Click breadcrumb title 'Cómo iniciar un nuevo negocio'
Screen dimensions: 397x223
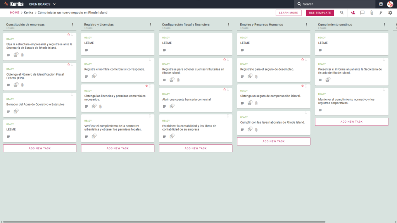(72, 13)
